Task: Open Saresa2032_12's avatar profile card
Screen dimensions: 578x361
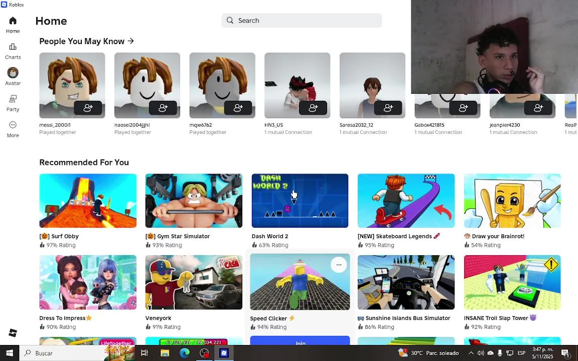Action: [x=372, y=85]
